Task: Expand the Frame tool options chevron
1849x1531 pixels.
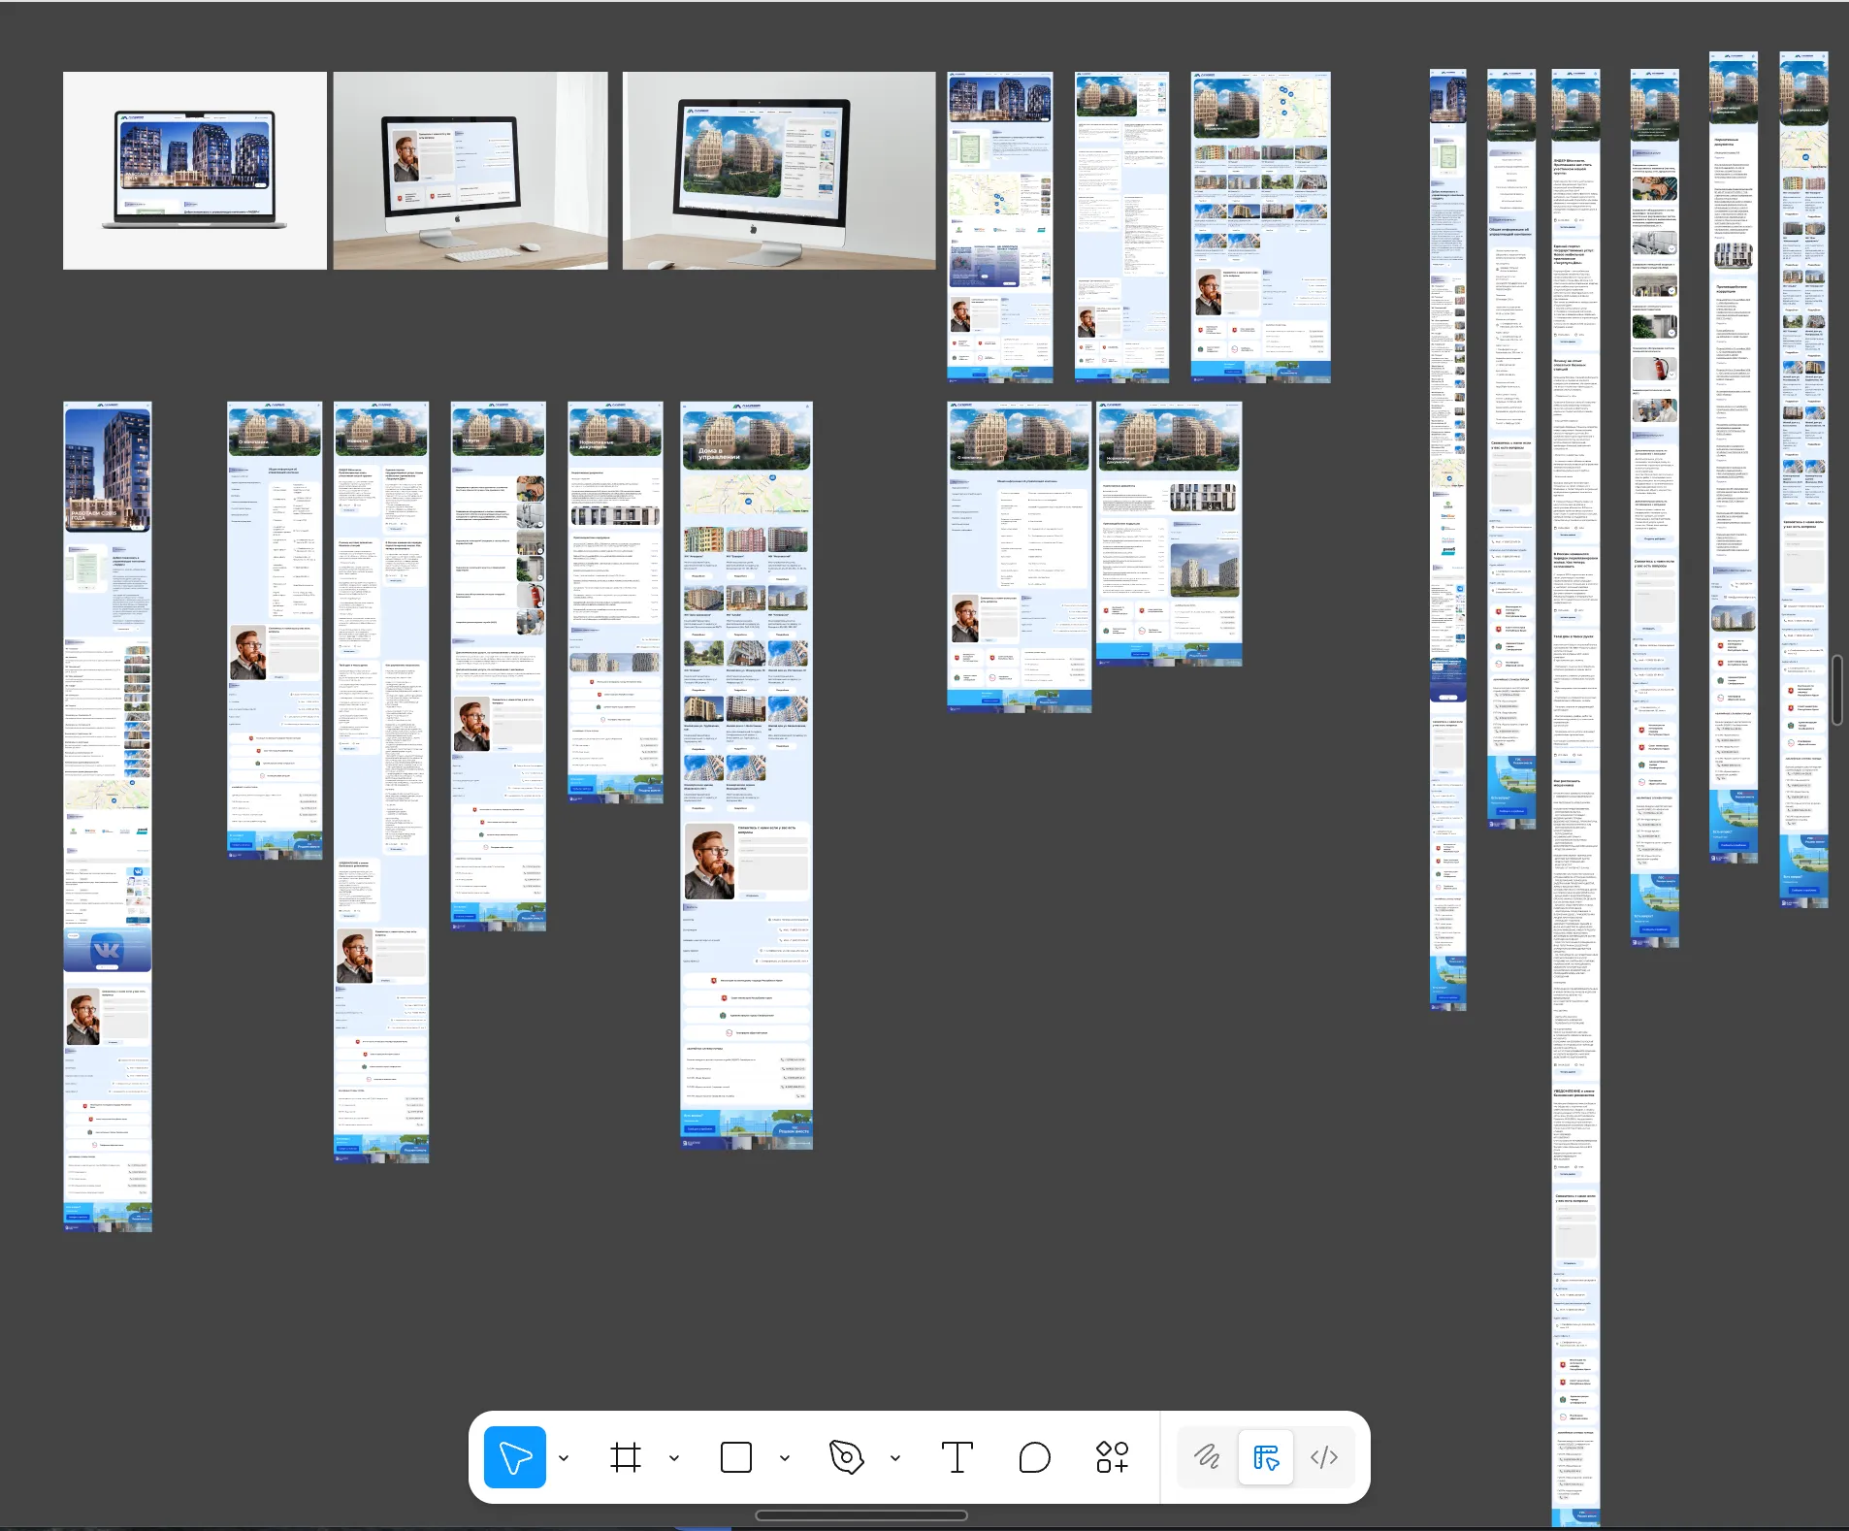Action: click(x=674, y=1458)
